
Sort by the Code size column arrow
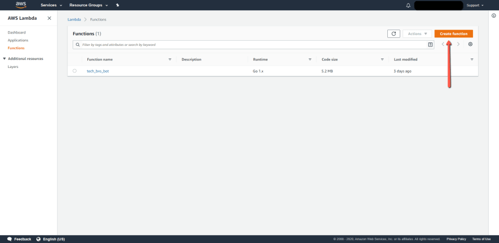(x=382, y=59)
